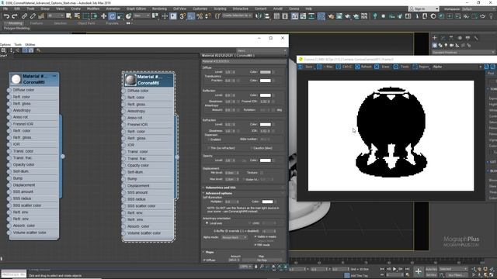Toggle the Angle Snap tool

point(191,16)
